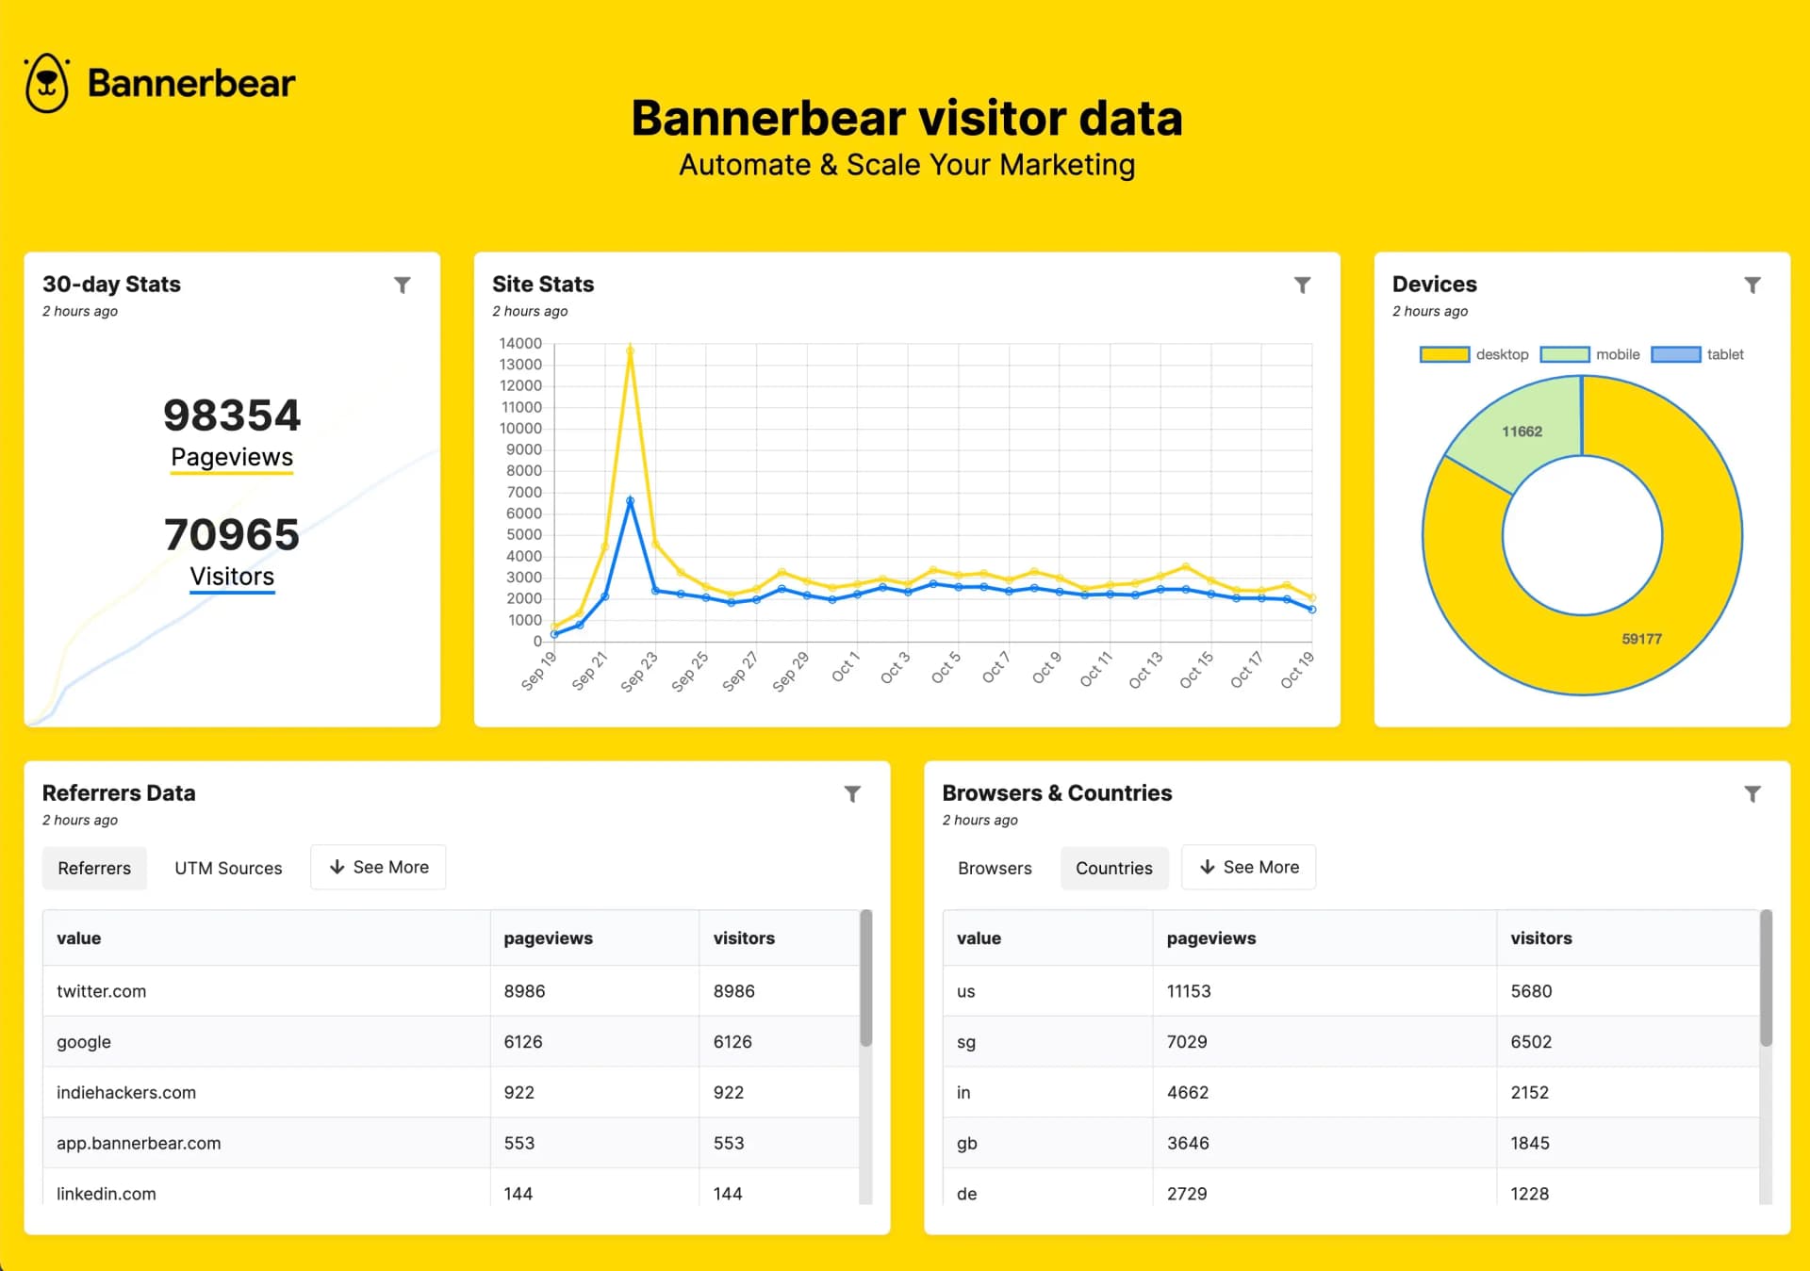The height and width of the screenshot is (1271, 1810).
Task: Select the app.bannerbear.com referrer row
Action: (x=452, y=1144)
